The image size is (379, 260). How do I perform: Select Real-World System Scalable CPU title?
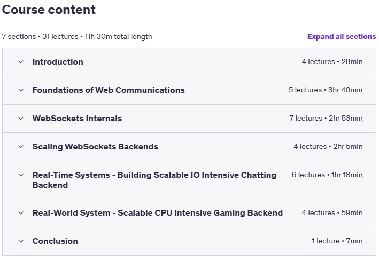pyautogui.click(x=158, y=212)
